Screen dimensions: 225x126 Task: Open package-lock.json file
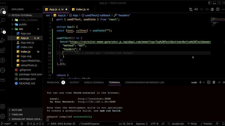(x=25, y=74)
